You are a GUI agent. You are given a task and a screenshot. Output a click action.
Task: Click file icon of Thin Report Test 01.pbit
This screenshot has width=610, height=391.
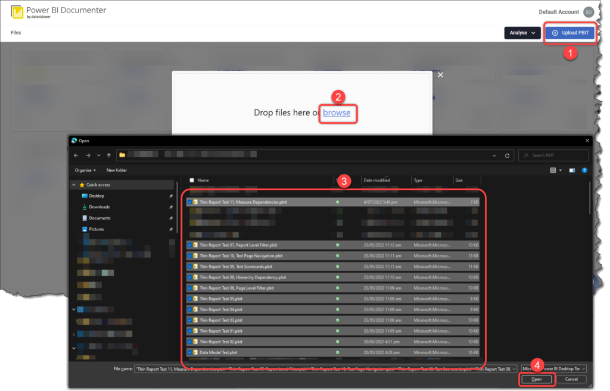195,331
